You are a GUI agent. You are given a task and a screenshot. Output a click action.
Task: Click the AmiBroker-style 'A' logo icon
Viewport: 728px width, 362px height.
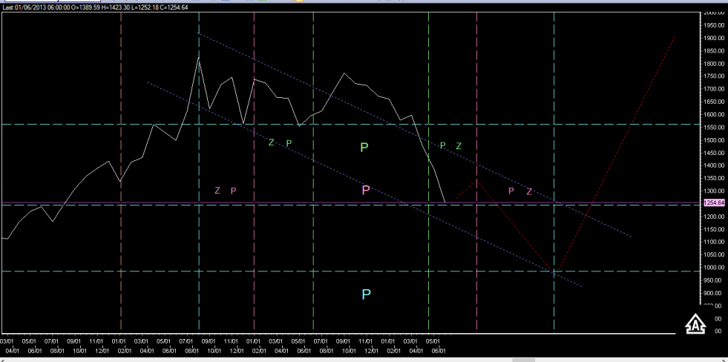[x=695, y=324]
